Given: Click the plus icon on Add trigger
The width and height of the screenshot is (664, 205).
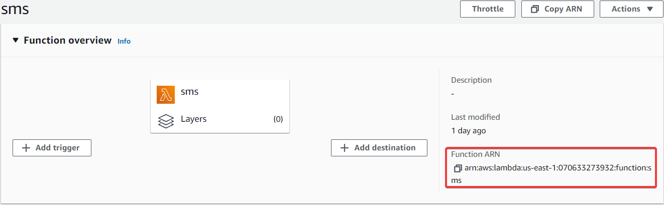Looking at the screenshot, I should [x=27, y=148].
